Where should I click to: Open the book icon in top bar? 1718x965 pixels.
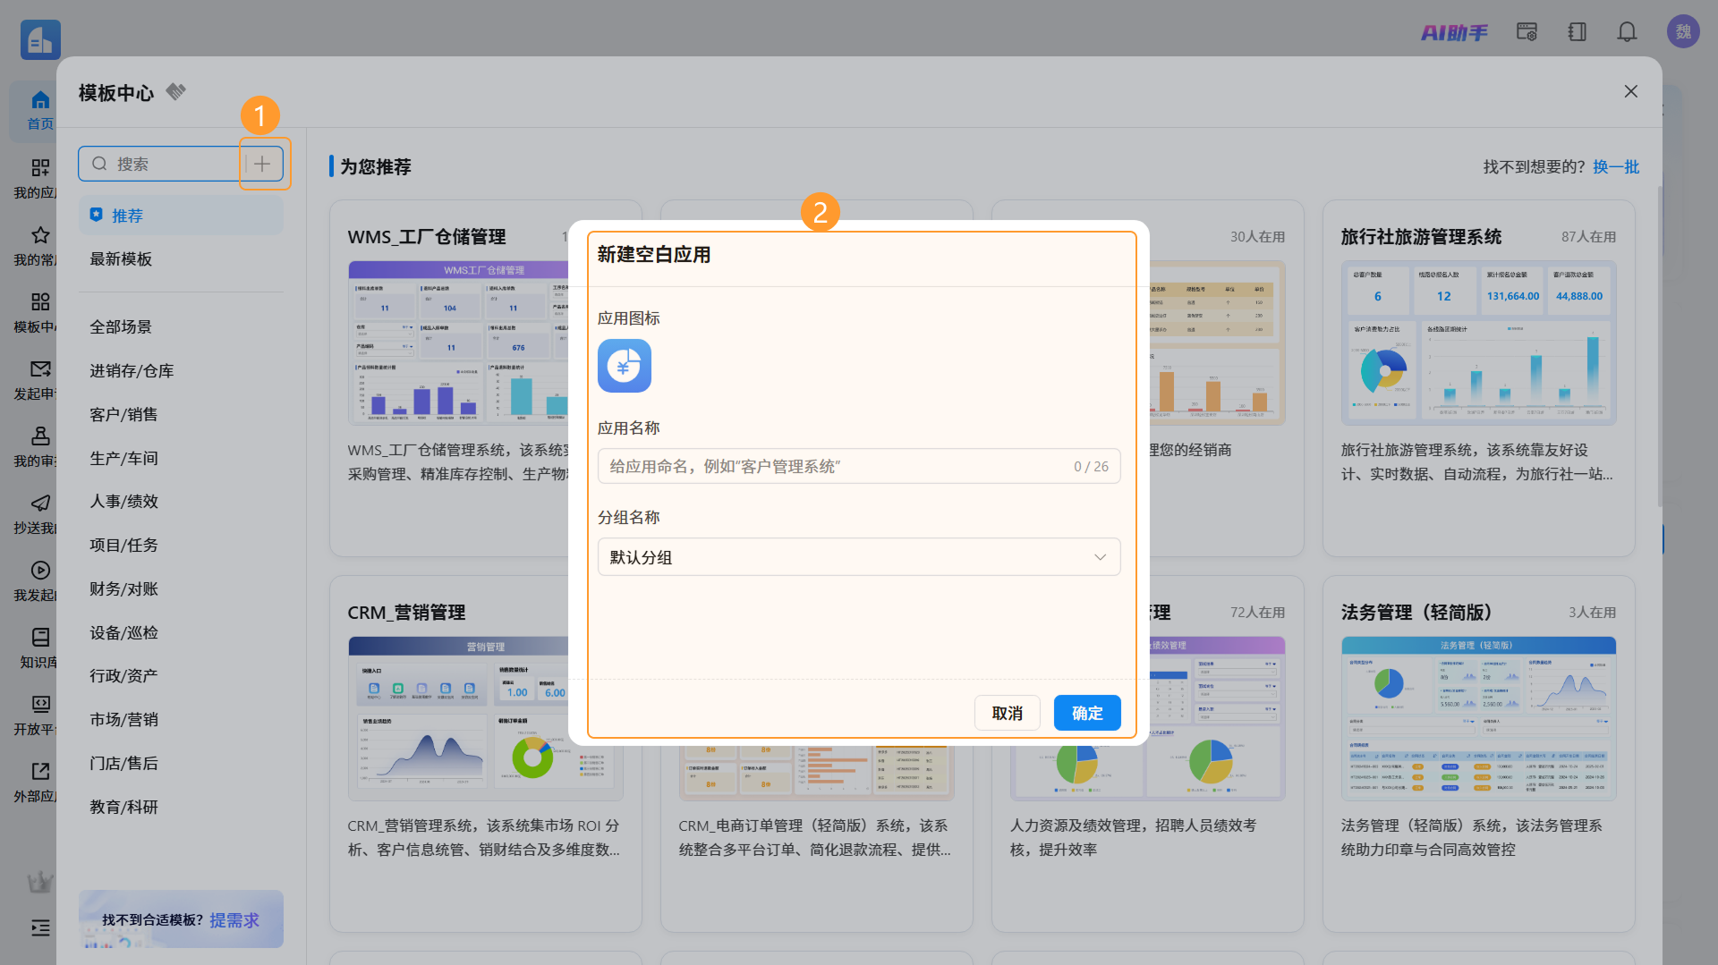click(1577, 32)
